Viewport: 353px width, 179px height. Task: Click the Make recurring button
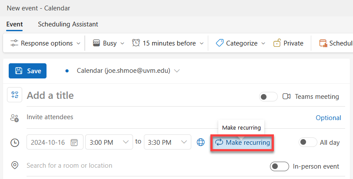[242, 143]
